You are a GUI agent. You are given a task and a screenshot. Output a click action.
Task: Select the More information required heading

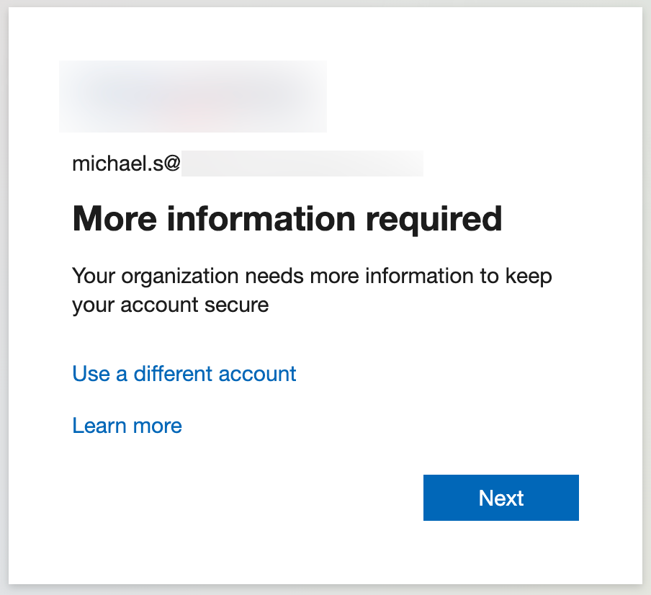287,218
